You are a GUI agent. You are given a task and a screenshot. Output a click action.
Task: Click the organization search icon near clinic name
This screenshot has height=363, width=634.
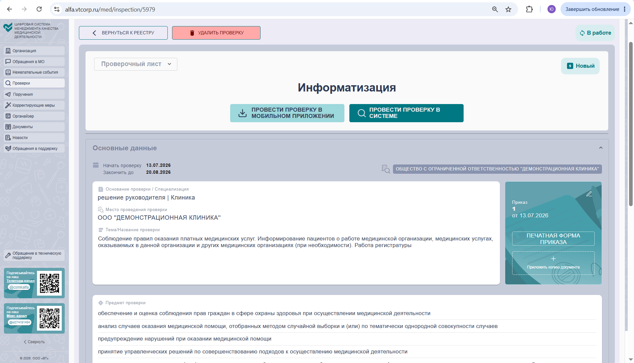(x=386, y=169)
